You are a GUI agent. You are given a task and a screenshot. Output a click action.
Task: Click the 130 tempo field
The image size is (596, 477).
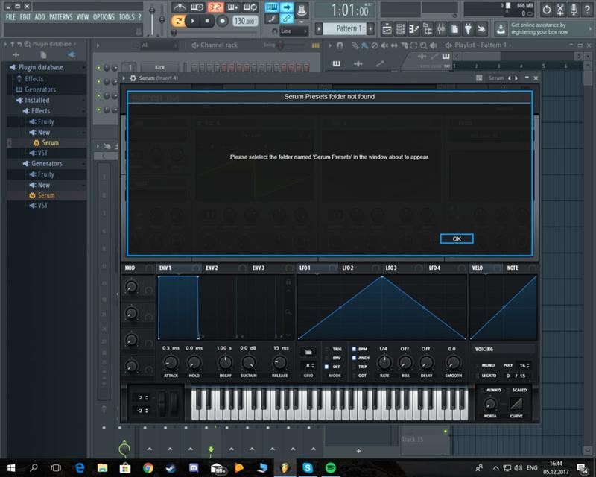244,21
